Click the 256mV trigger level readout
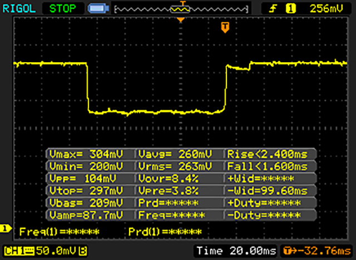The height and width of the screenshot is (260, 356). 327,9
